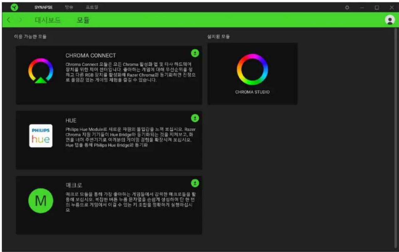Download the 매크로 module

tap(195, 183)
